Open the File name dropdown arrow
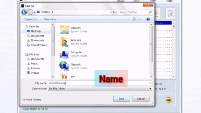This screenshot has width=201, height=113. 150,83
